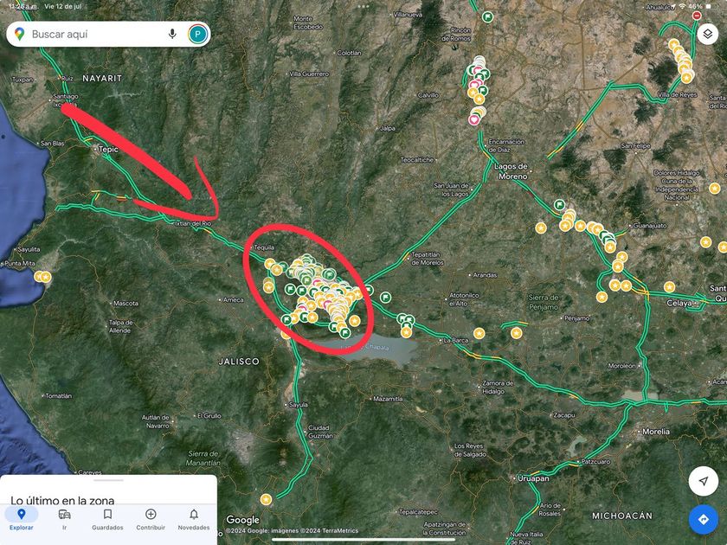Click the Mazamitla town label
This screenshot has height=545, width=727.
tap(388, 399)
